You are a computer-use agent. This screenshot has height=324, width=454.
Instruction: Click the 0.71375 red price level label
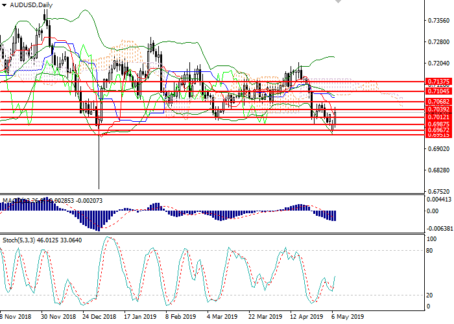coord(438,82)
